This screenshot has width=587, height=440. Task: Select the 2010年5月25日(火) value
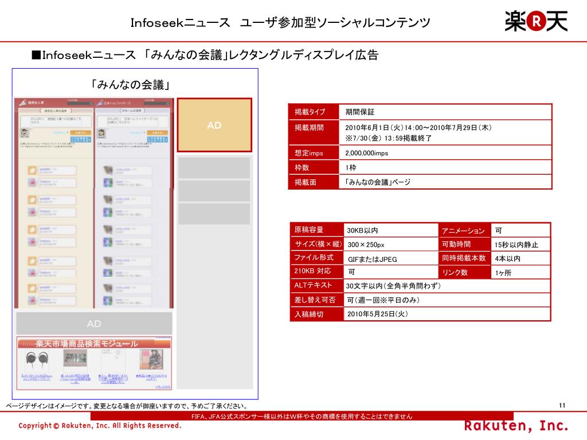point(377,314)
